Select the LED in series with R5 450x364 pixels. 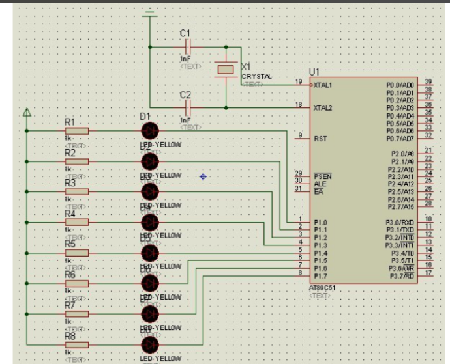150,253
